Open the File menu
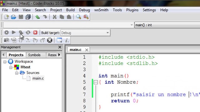 pos(5,10)
